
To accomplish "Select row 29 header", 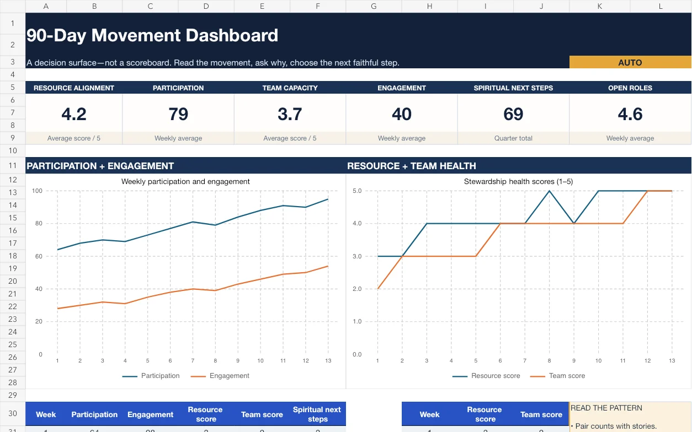I will point(13,395).
